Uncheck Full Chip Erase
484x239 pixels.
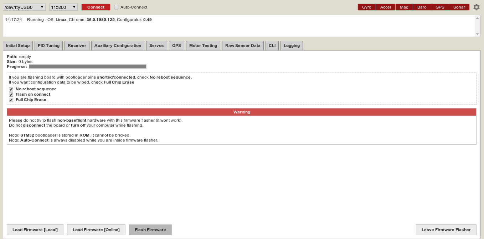point(11,100)
